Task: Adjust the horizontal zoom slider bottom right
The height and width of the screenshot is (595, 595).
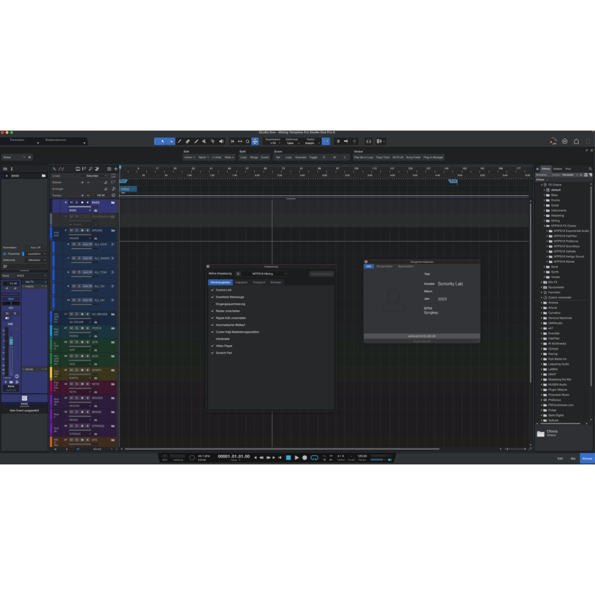Action: pos(516,449)
